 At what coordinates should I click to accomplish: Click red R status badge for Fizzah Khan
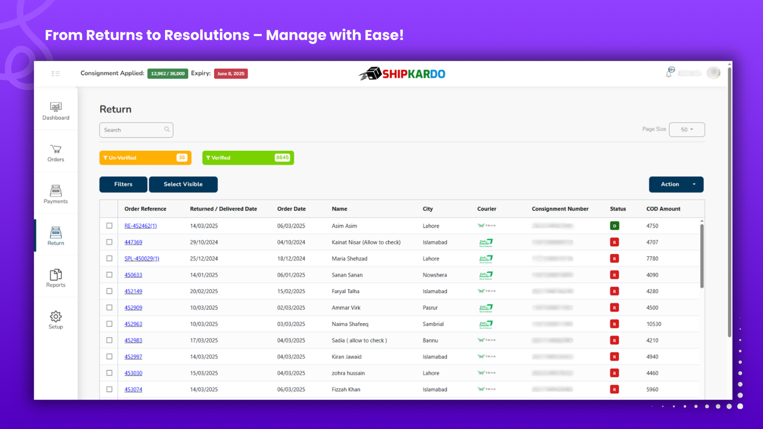pyautogui.click(x=614, y=389)
